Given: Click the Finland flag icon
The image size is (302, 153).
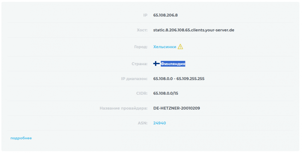Looking at the screenshot, I should [x=156, y=64].
